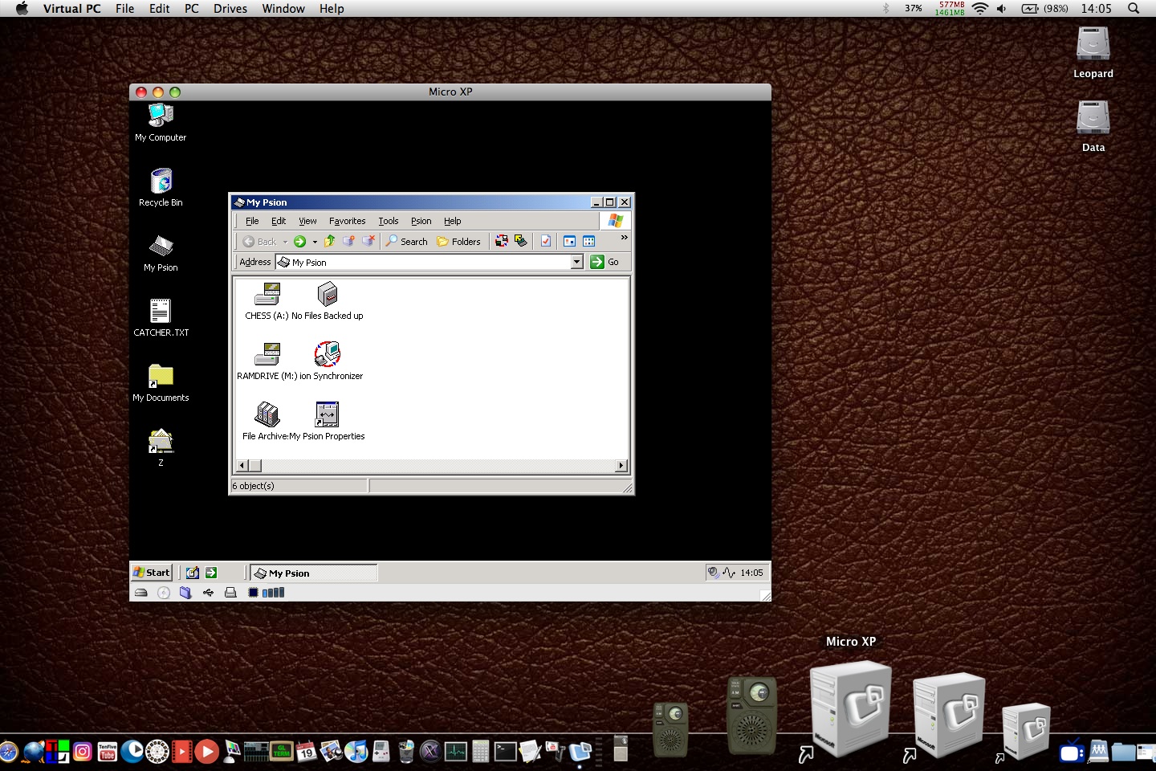Click the green arrow quick launch icon
The image size is (1156, 771).
(211, 573)
